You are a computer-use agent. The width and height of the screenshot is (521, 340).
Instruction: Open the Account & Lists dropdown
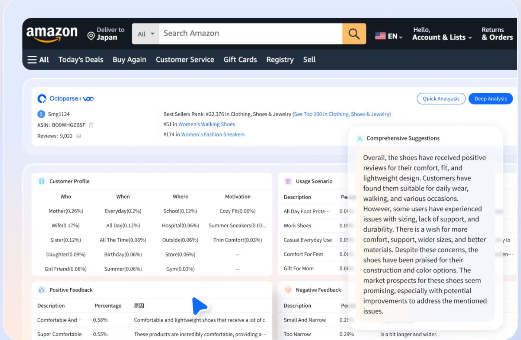[x=442, y=34]
